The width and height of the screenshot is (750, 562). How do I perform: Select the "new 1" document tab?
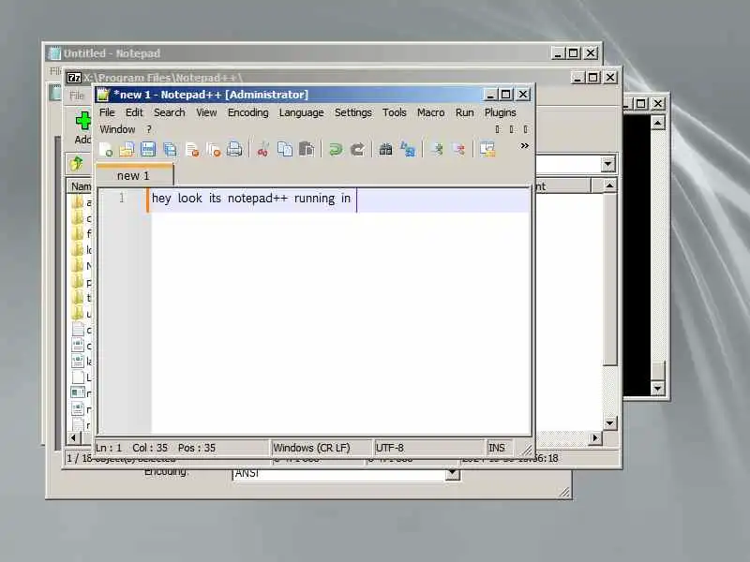pyautogui.click(x=134, y=175)
